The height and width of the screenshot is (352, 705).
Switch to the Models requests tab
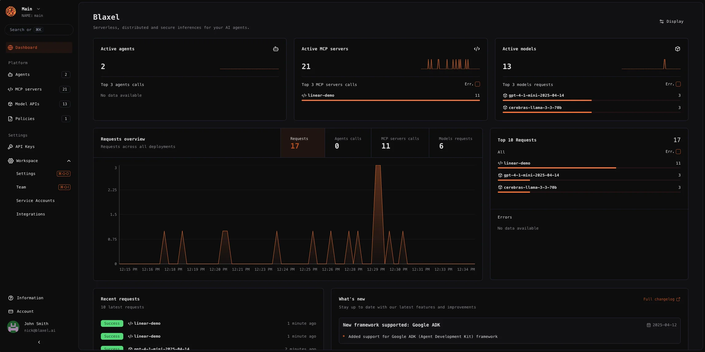[456, 143]
